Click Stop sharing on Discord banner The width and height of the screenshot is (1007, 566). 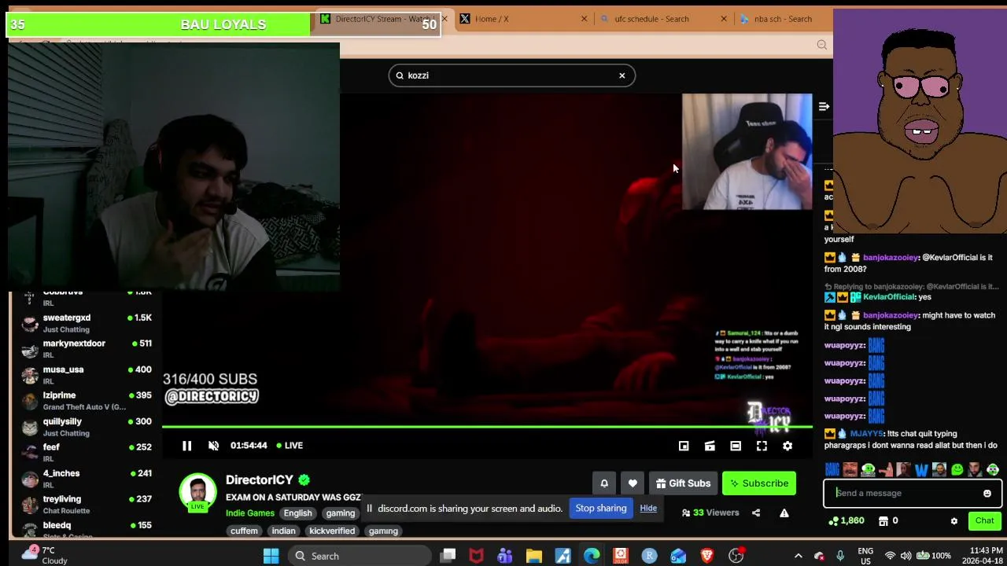point(601,508)
